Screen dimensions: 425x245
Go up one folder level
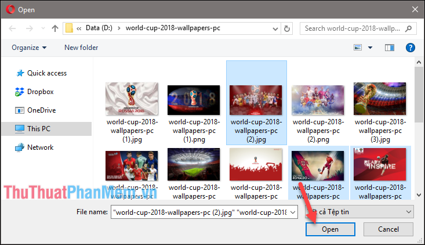[55, 28]
